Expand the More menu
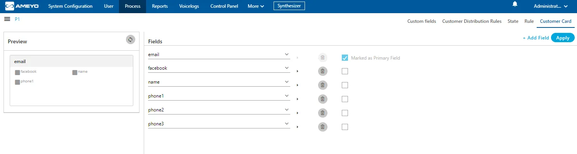The image size is (577, 154). pyautogui.click(x=256, y=6)
